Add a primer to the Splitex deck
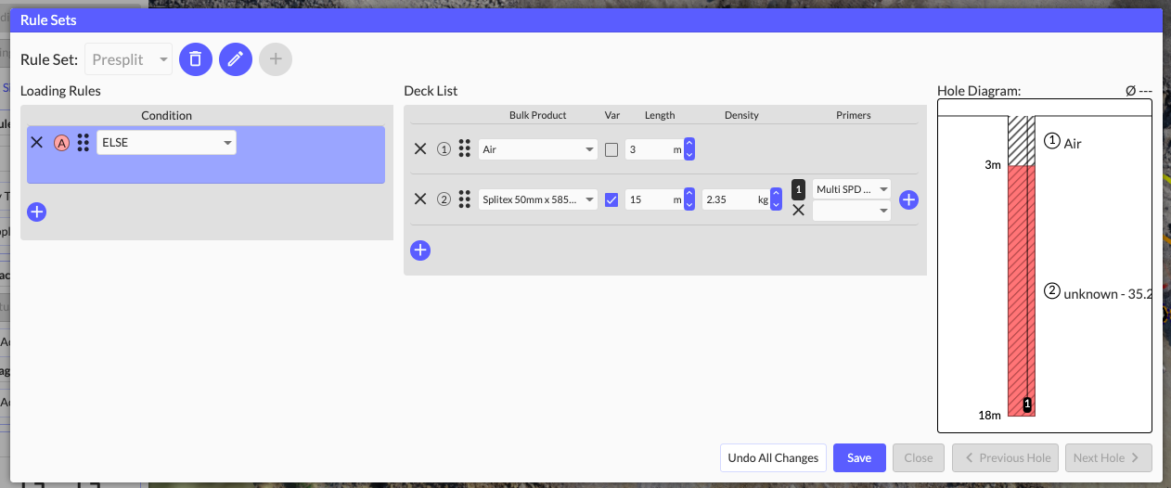This screenshot has height=488, width=1171. [x=908, y=199]
